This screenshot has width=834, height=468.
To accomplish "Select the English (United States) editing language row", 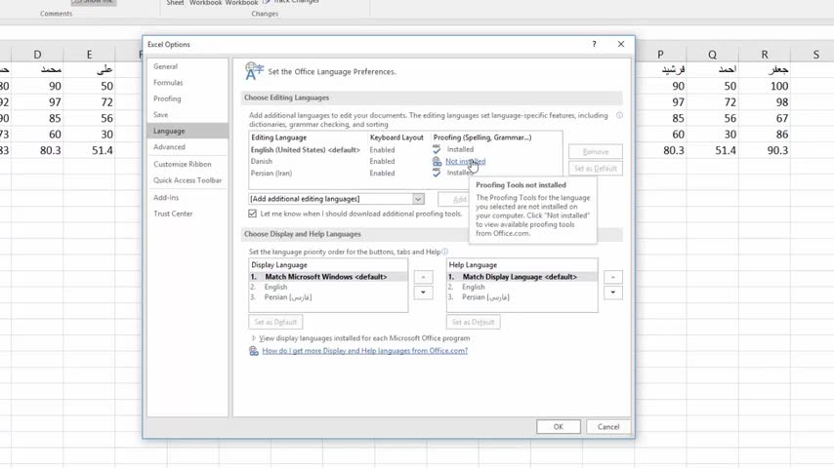I will point(404,150).
